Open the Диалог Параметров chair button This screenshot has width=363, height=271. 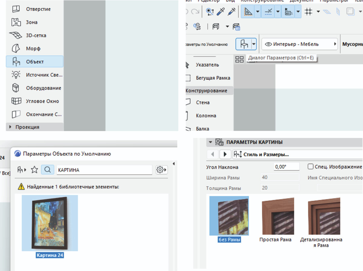[244, 44]
